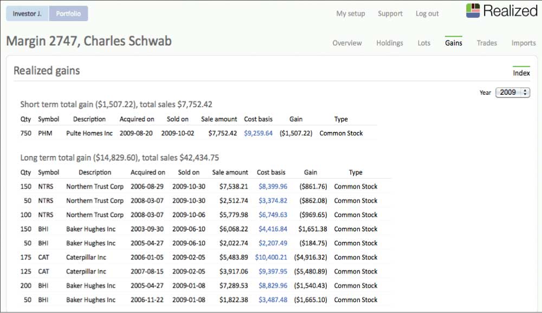The width and height of the screenshot is (542, 313).
Task: Open Pulte Homes cost basis $9,259.64
Action: point(258,133)
